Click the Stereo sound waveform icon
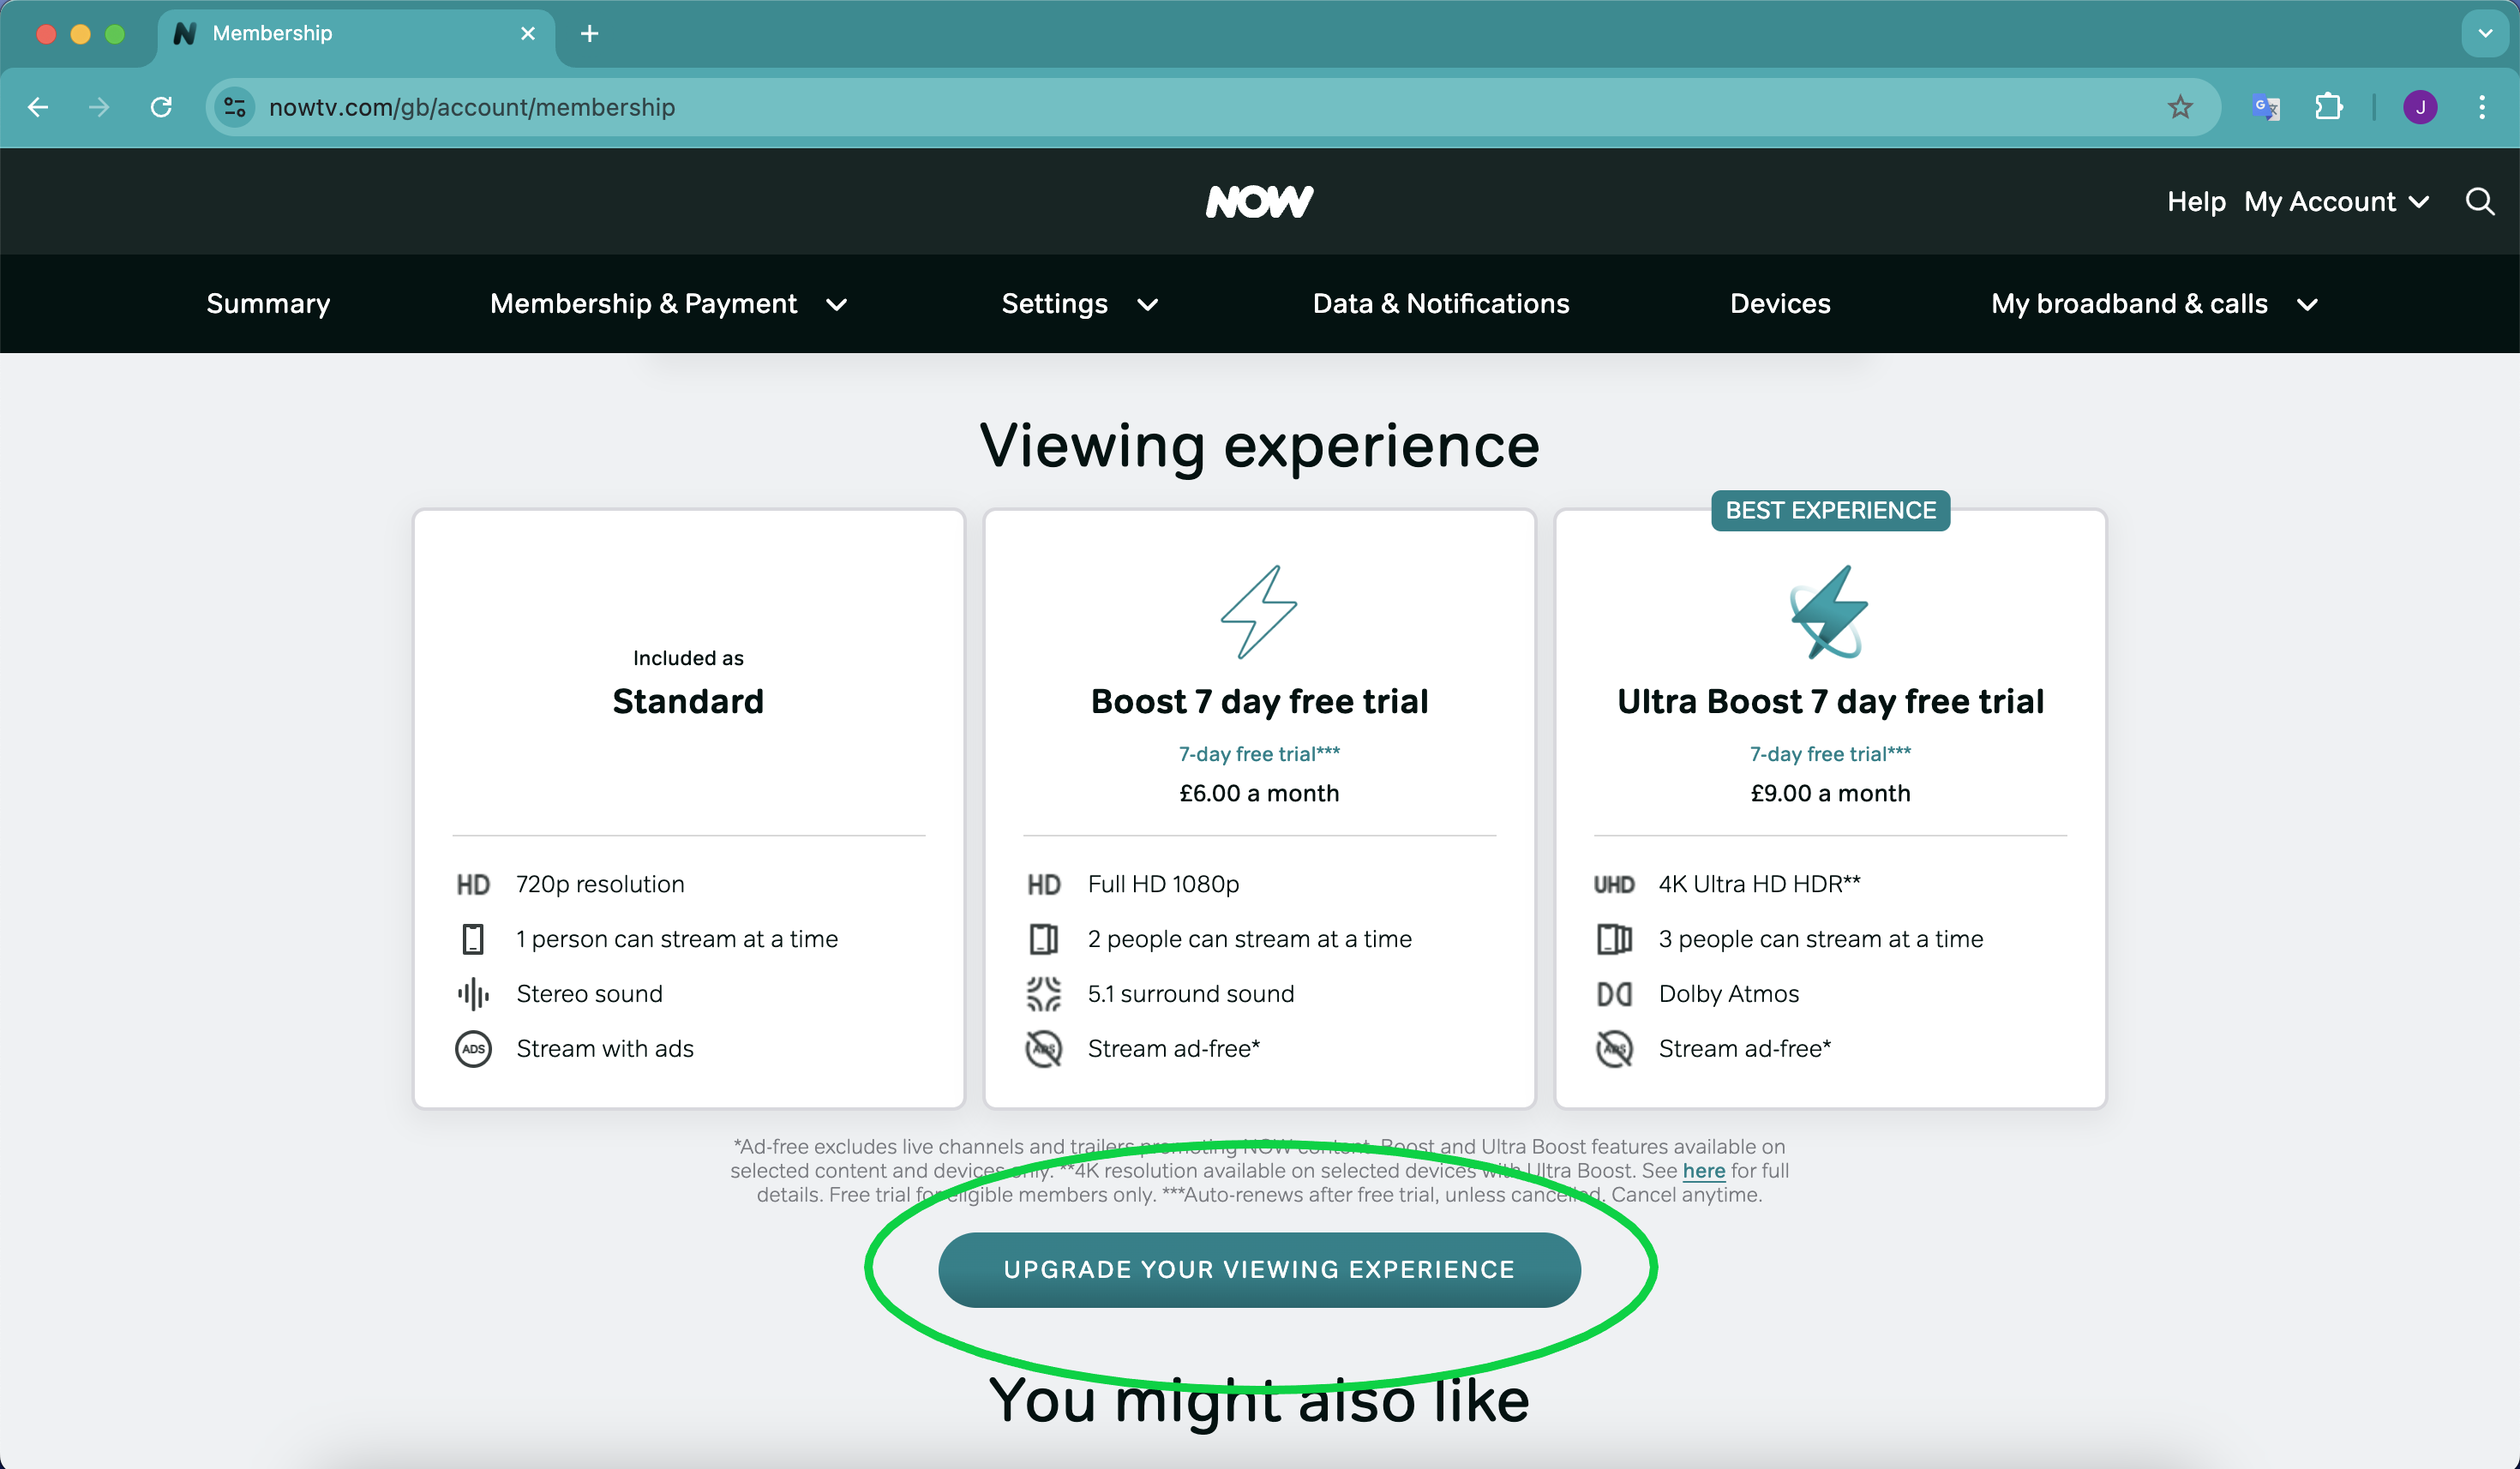Image resolution: width=2520 pixels, height=1469 pixels. click(x=473, y=994)
